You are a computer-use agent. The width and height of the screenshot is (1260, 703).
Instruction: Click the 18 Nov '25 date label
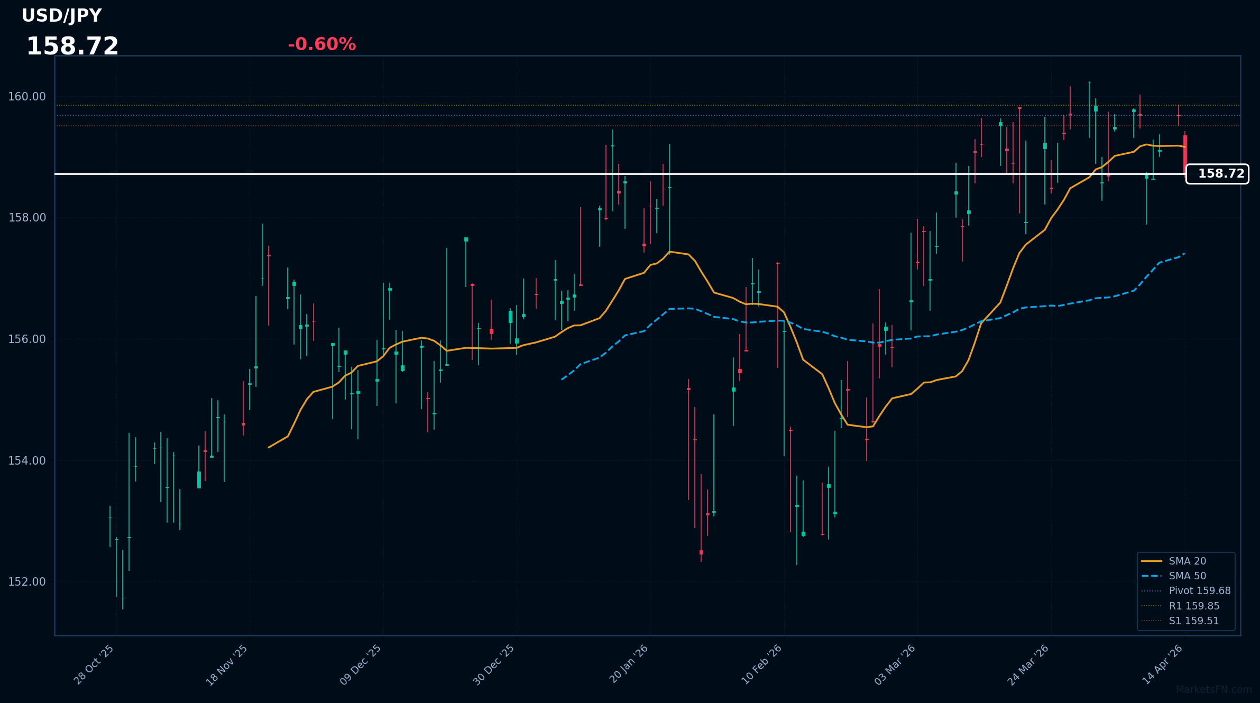click(226, 665)
